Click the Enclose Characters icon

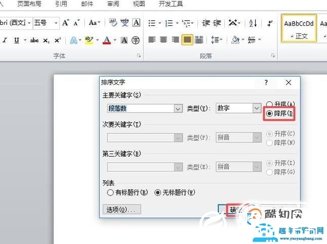click(136, 40)
